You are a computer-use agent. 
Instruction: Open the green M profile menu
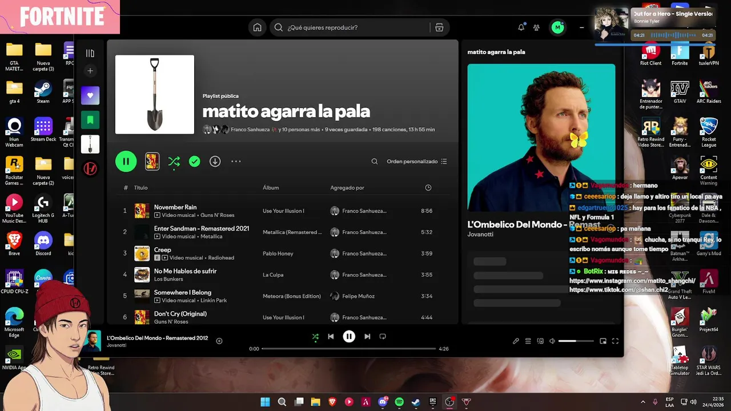(557, 27)
